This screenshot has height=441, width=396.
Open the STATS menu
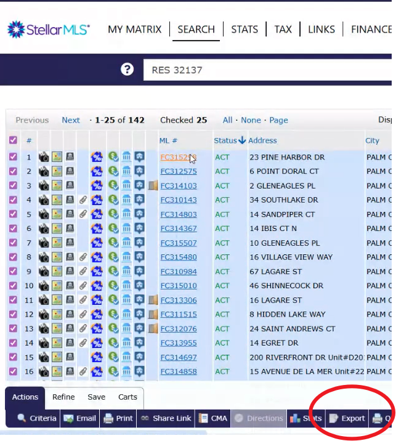coord(244,29)
